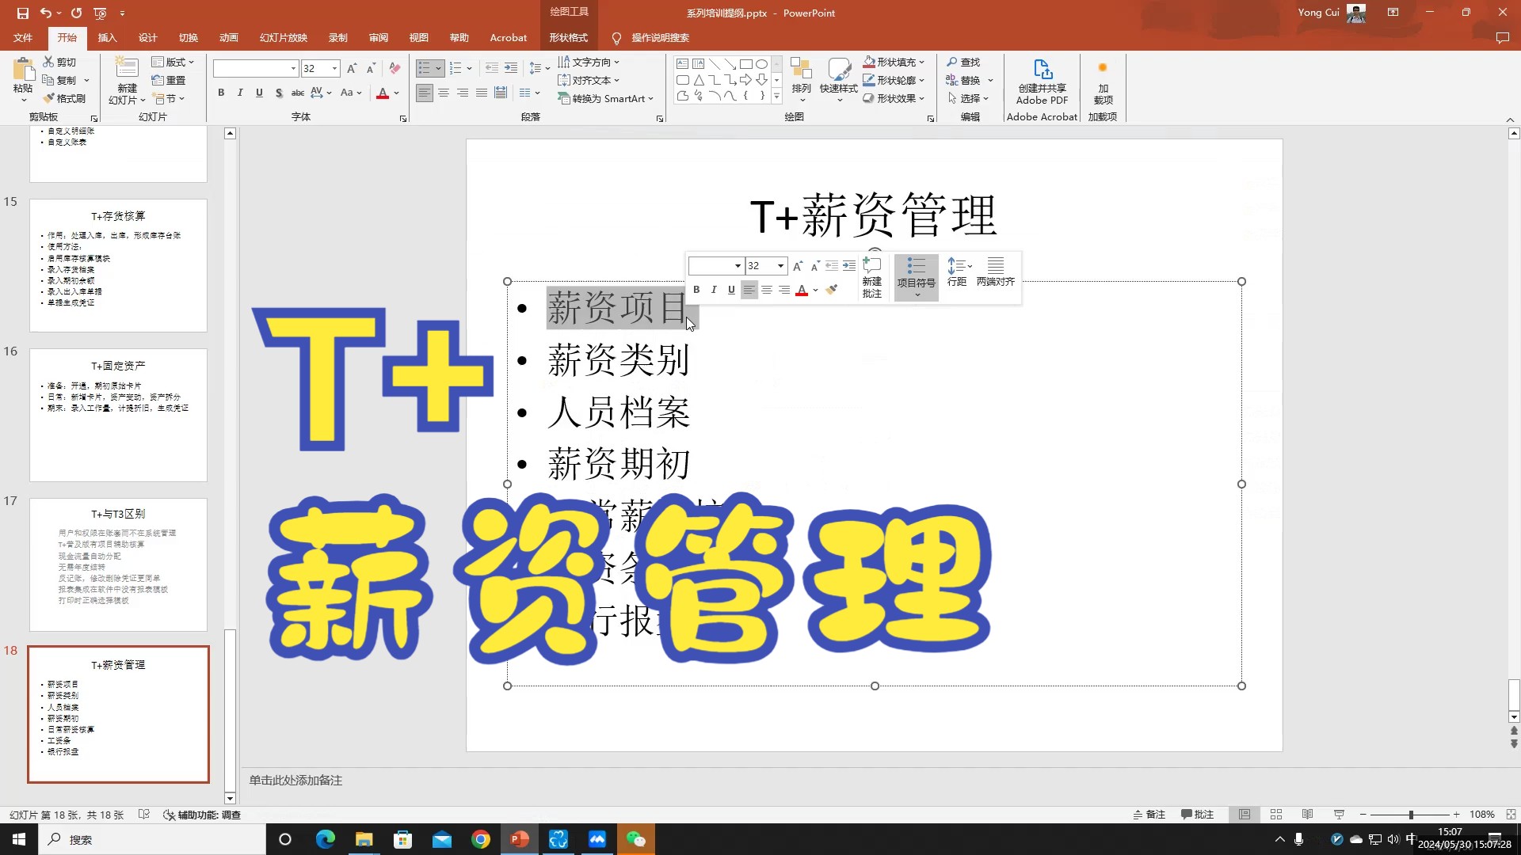Open the File (文件) tab
This screenshot has height=855, width=1521.
click(23, 37)
